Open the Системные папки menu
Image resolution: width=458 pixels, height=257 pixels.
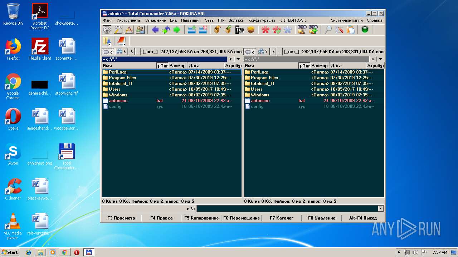[346, 20]
